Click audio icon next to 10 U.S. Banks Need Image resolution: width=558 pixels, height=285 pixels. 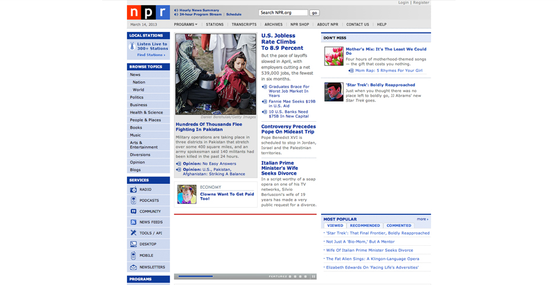click(264, 112)
